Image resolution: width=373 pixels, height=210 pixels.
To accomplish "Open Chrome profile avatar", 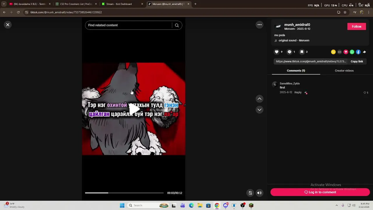I will tap(362, 12).
